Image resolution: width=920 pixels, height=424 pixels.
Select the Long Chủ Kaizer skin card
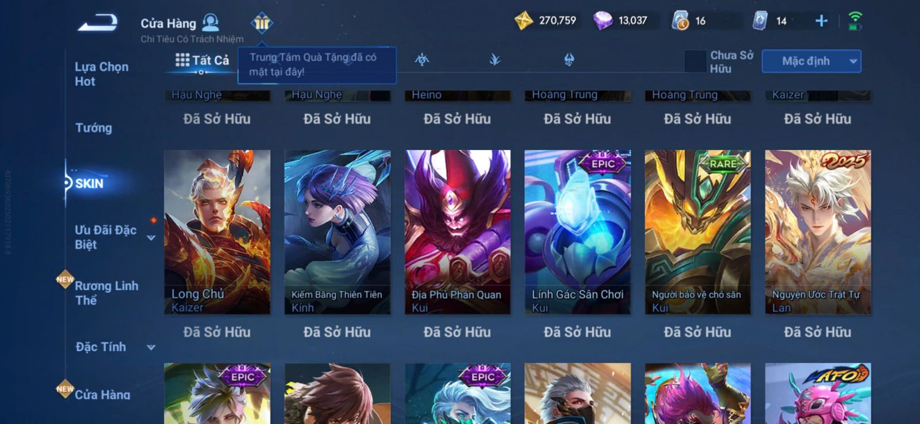[x=217, y=232]
